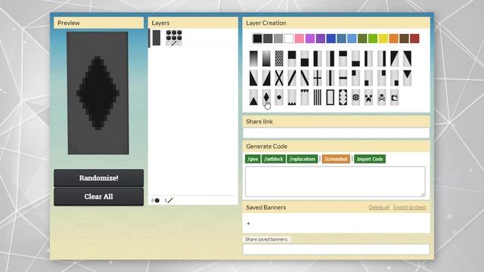
Task: Click the Export to chest link
Action: (x=410, y=207)
